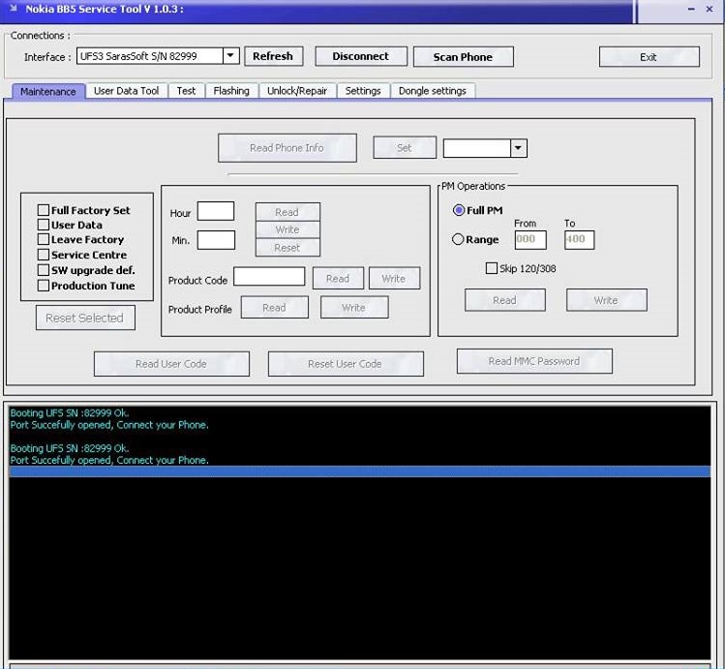Check the Leave Factory option
Viewport: 725px width, 669px height.
coord(43,239)
